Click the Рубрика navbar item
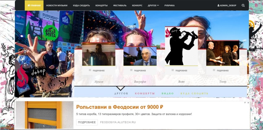This screenshot has width=263, height=130. tap(169, 6)
